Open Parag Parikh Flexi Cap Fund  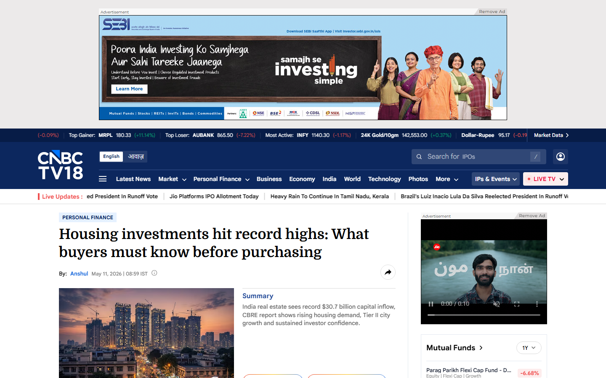469,370
